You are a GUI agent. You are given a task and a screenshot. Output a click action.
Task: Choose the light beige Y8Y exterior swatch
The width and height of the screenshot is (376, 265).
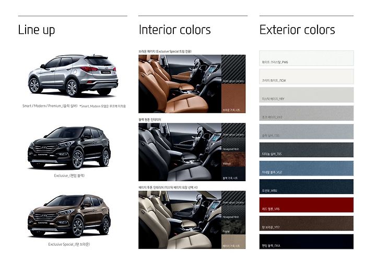[x=306, y=95]
